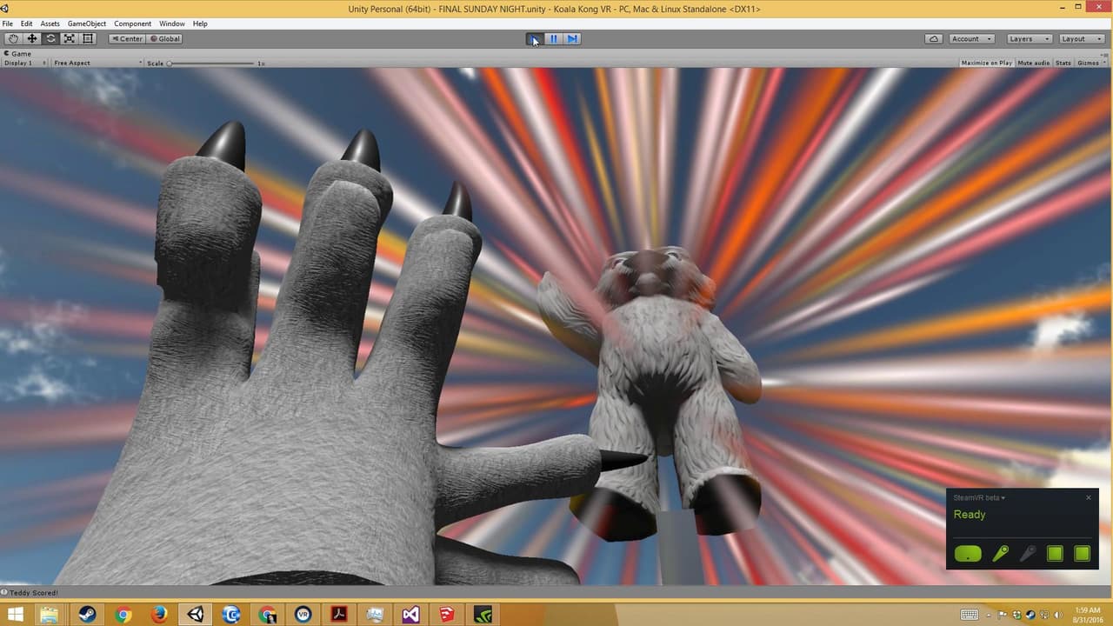Toggle Mute audio in Game view
Image resolution: width=1113 pixels, height=626 pixels.
(1033, 63)
